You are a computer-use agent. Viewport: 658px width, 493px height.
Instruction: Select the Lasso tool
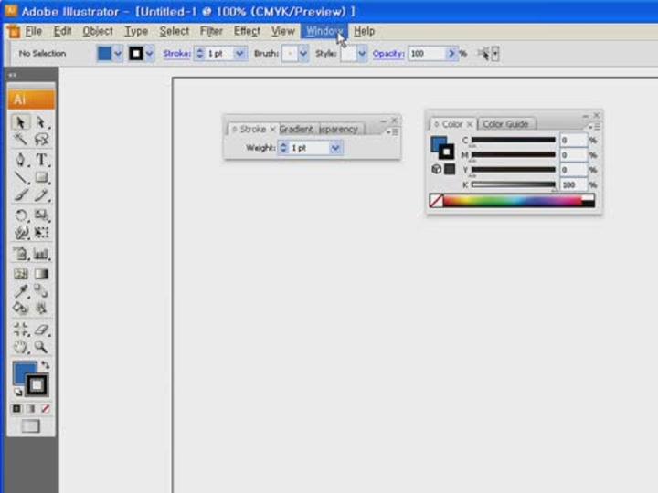coord(41,139)
